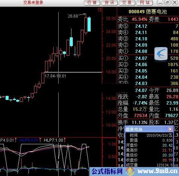Viewport: 179px width, 176px height.
Task: Select buy five price 24.03
Action: tap(141, 83)
